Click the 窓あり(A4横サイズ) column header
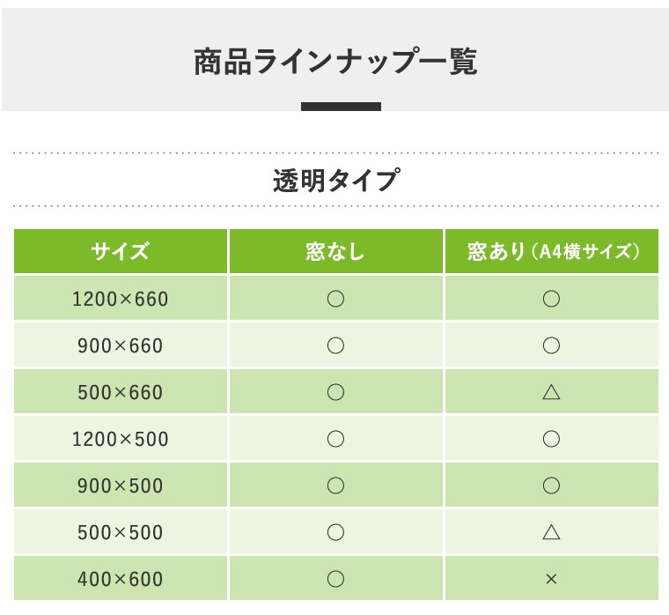Screen dimensions: 669x615 click(551, 252)
